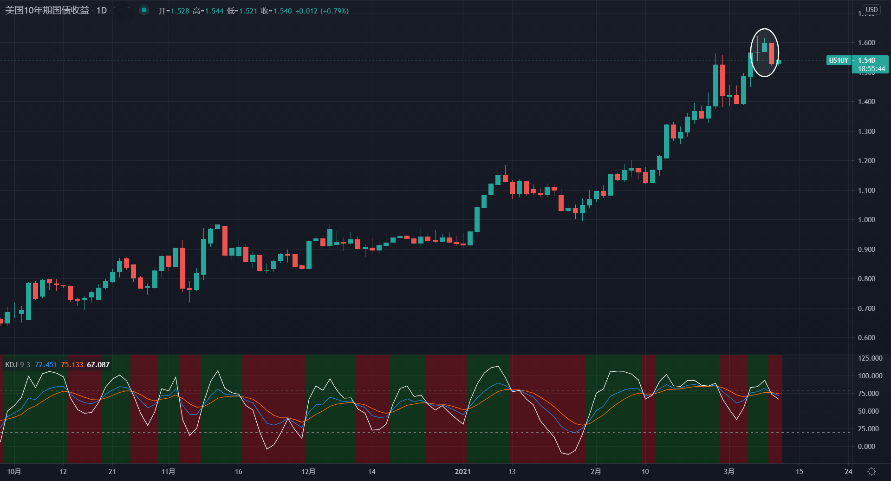Open the USD currency selector
891x481 pixels.
point(871,9)
